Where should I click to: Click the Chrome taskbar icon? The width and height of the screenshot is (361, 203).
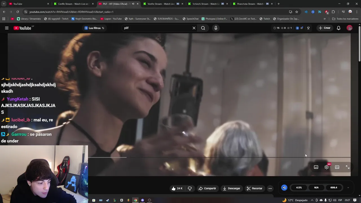click(135, 200)
